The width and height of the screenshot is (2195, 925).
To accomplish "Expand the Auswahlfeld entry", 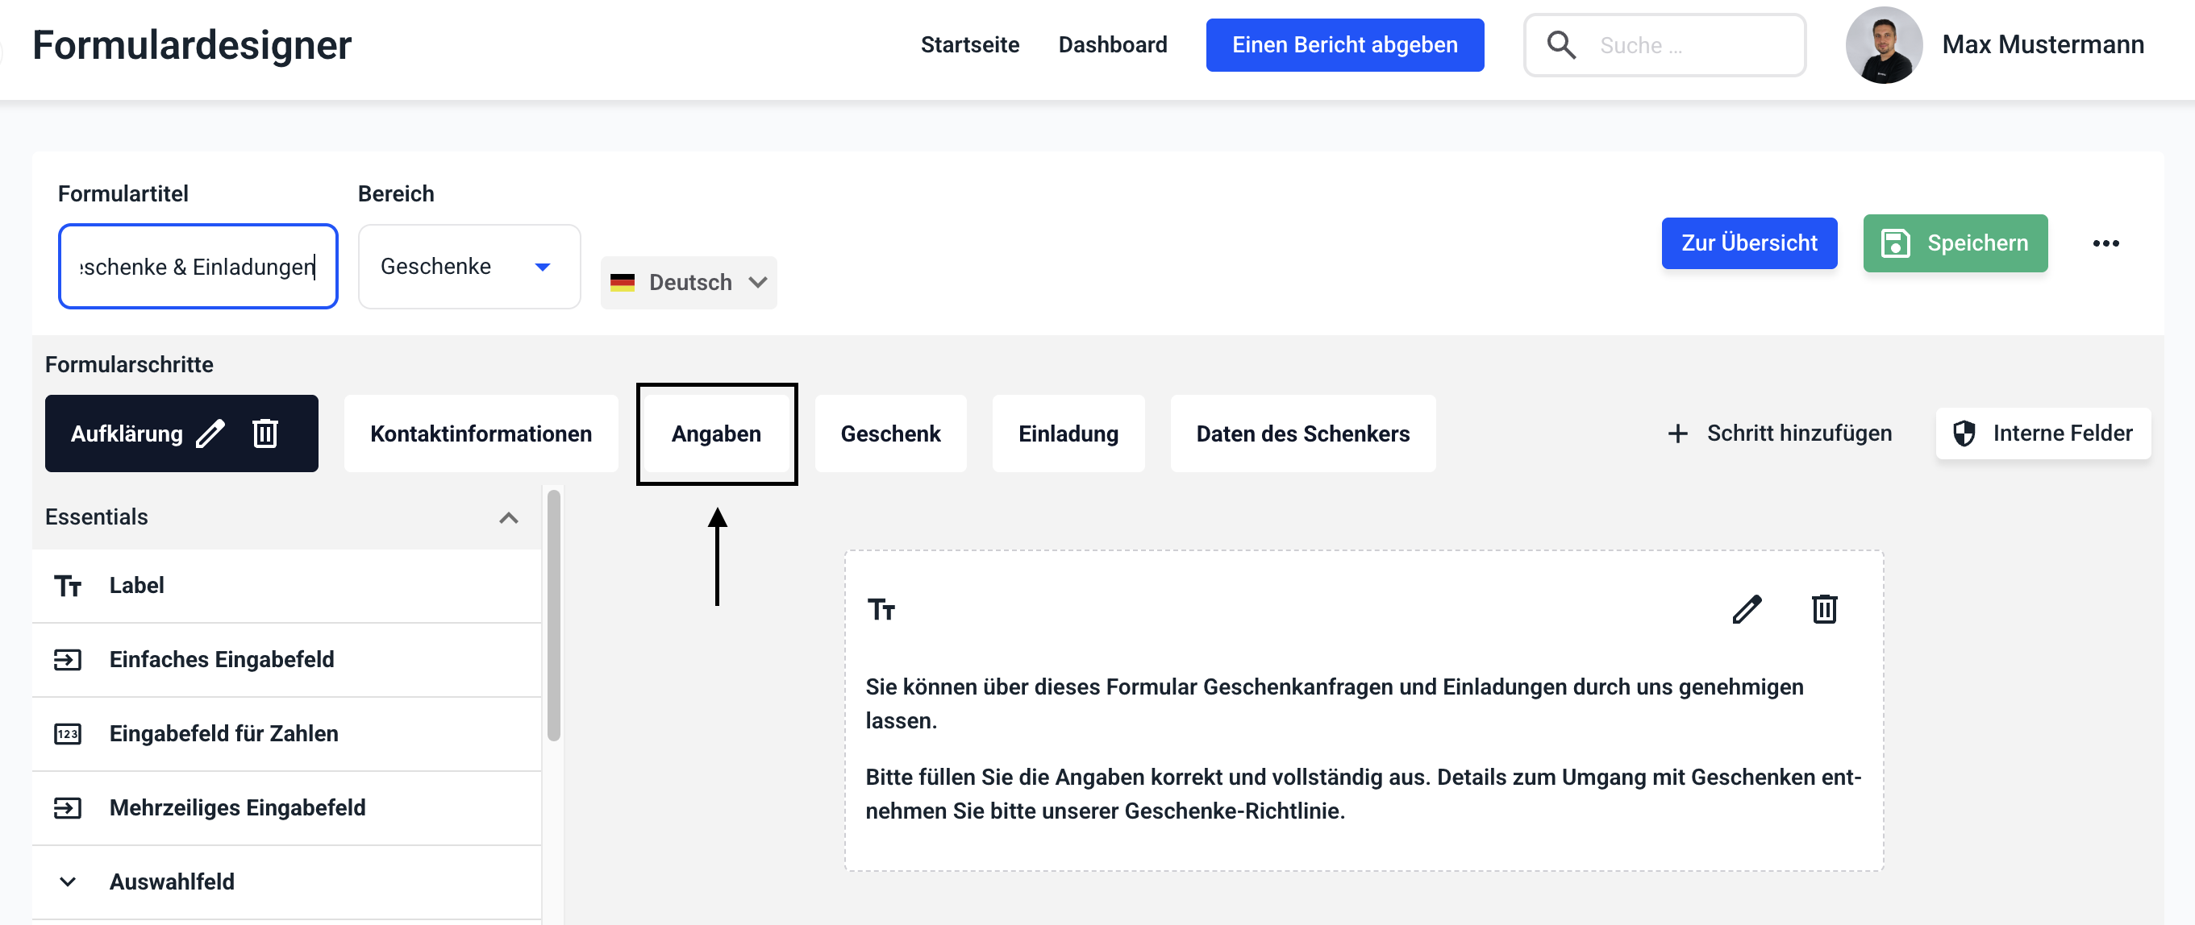I will [69, 881].
